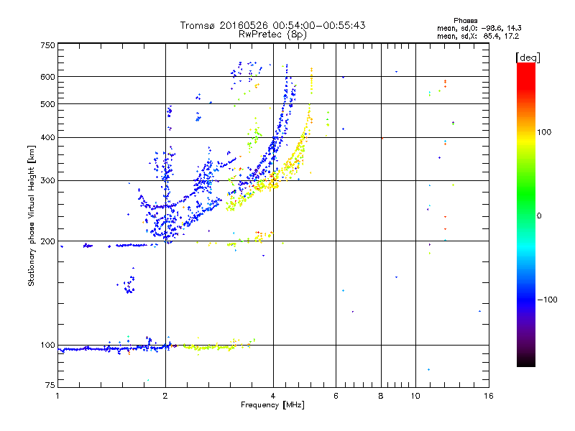Screen dimensions: 575x431
Task: Click the '-100' colorbar tick label
Action: coord(548,300)
